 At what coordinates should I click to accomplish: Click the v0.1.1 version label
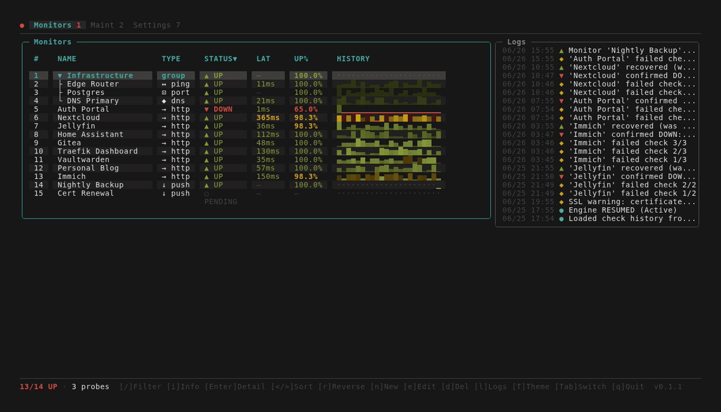tap(668, 387)
